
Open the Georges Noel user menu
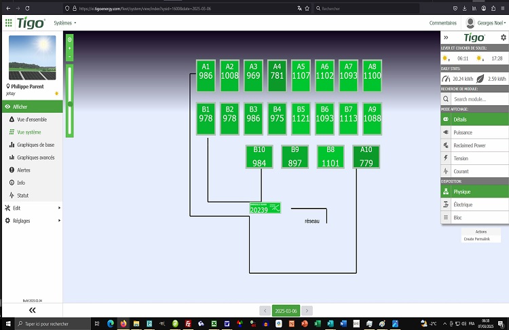pyautogui.click(x=487, y=22)
